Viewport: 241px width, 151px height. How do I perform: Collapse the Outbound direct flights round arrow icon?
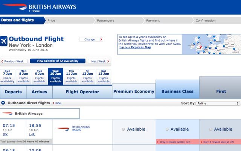click(x=3, y=103)
